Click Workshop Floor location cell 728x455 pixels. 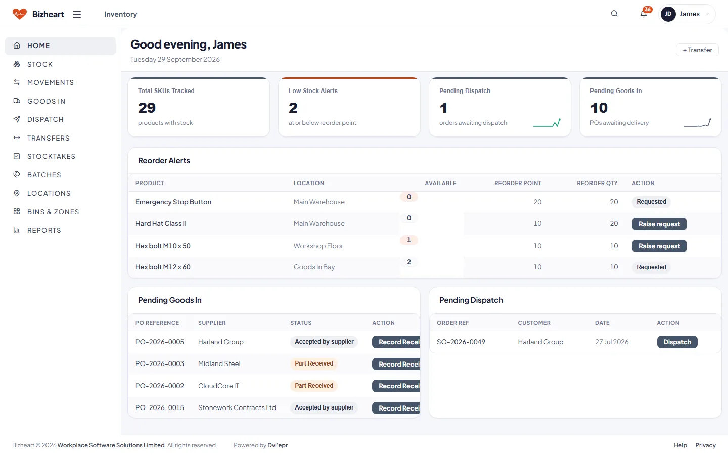point(318,246)
